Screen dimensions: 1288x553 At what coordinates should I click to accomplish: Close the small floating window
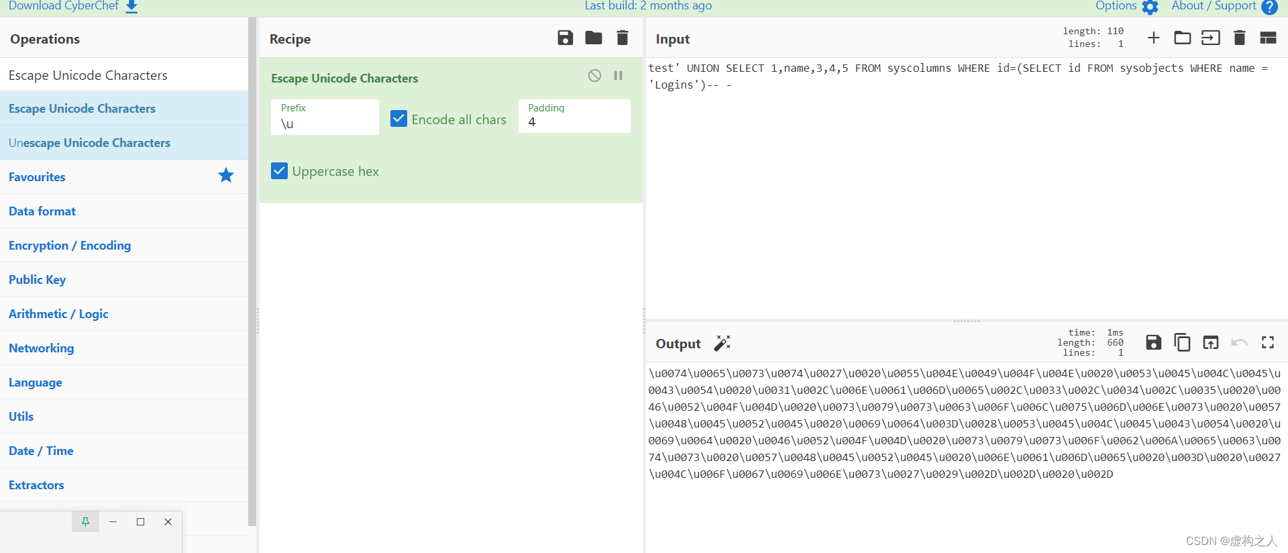(168, 521)
